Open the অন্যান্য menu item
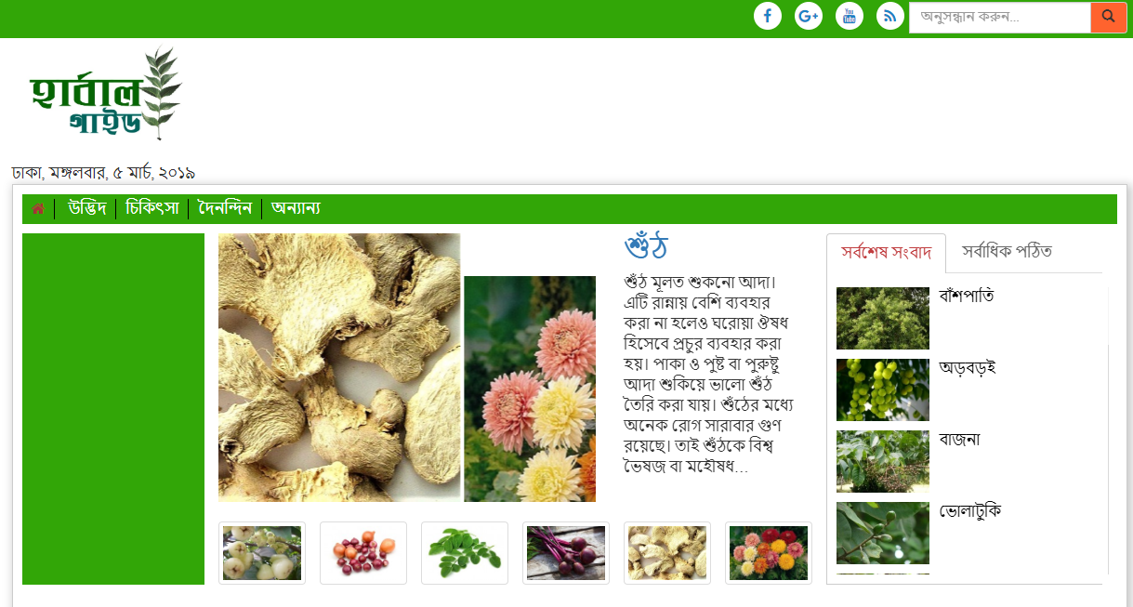 tap(296, 208)
